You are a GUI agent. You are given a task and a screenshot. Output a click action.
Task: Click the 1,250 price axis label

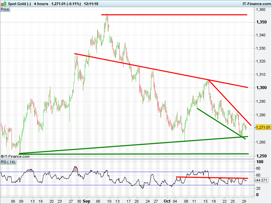[x=261, y=156]
